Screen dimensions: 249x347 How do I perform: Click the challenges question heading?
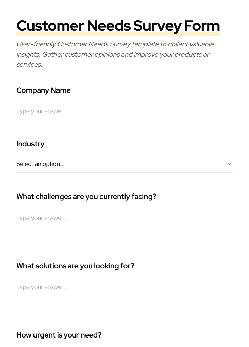pyautogui.click(x=86, y=197)
